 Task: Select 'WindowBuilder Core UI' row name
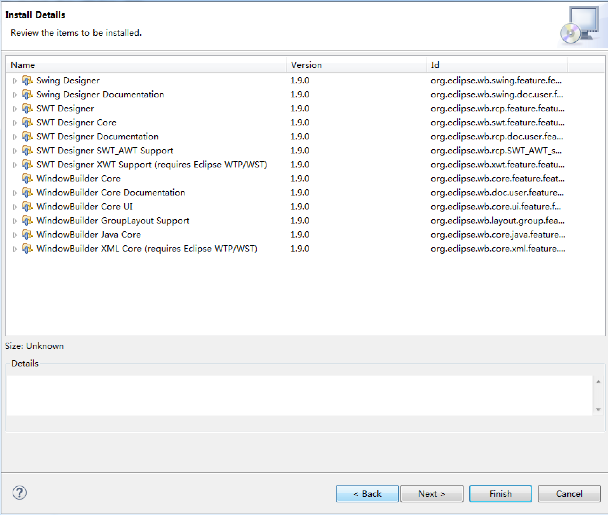(x=85, y=207)
